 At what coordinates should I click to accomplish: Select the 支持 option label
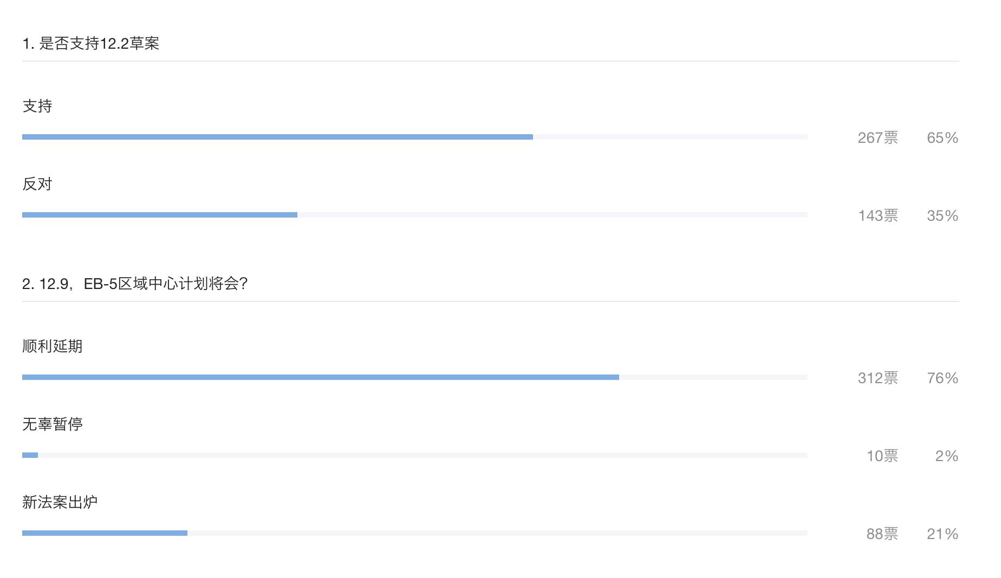coord(37,106)
